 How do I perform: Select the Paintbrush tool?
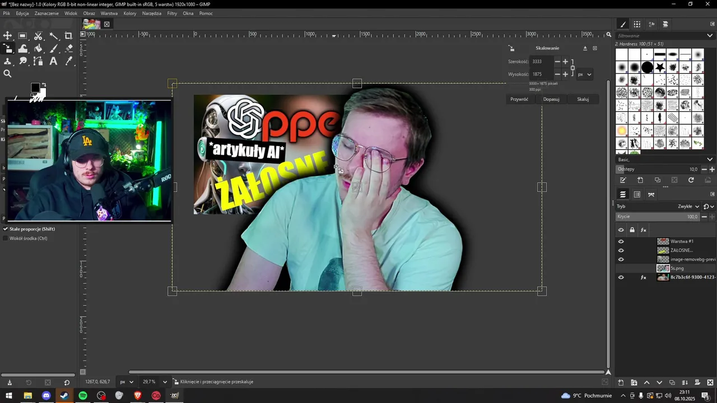(54, 49)
